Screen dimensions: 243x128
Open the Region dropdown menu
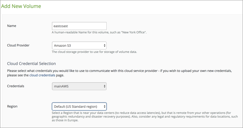79,106
